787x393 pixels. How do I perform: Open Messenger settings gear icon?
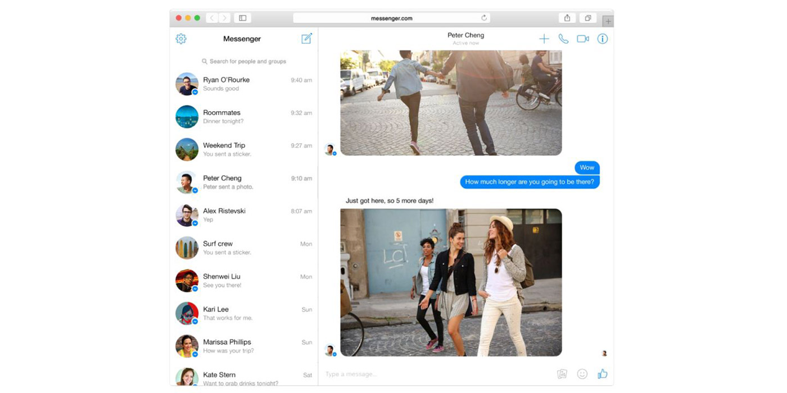click(x=181, y=39)
